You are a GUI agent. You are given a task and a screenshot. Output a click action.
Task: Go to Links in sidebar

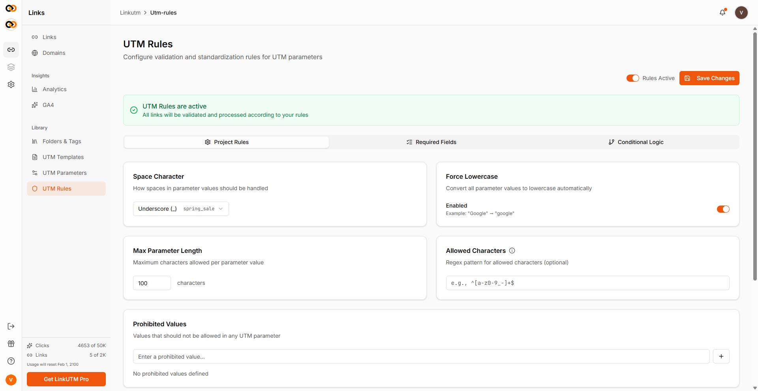click(x=66, y=37)
